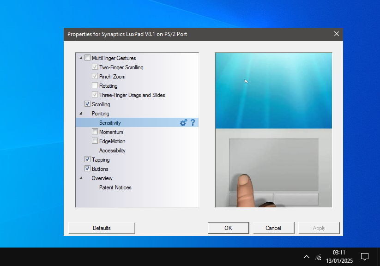Open the notification center icon
This screenshot has height=266, width=380.
pyautogui.click(x=364, y=257)
